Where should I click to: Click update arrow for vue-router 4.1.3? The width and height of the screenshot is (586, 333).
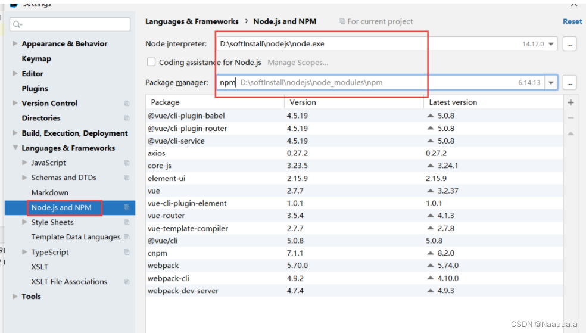(431, 215)
